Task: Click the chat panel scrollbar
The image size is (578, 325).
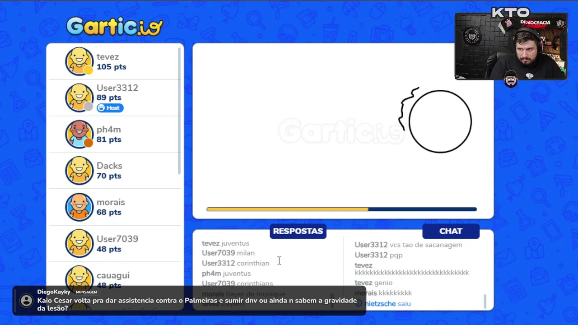Action: 485,301
